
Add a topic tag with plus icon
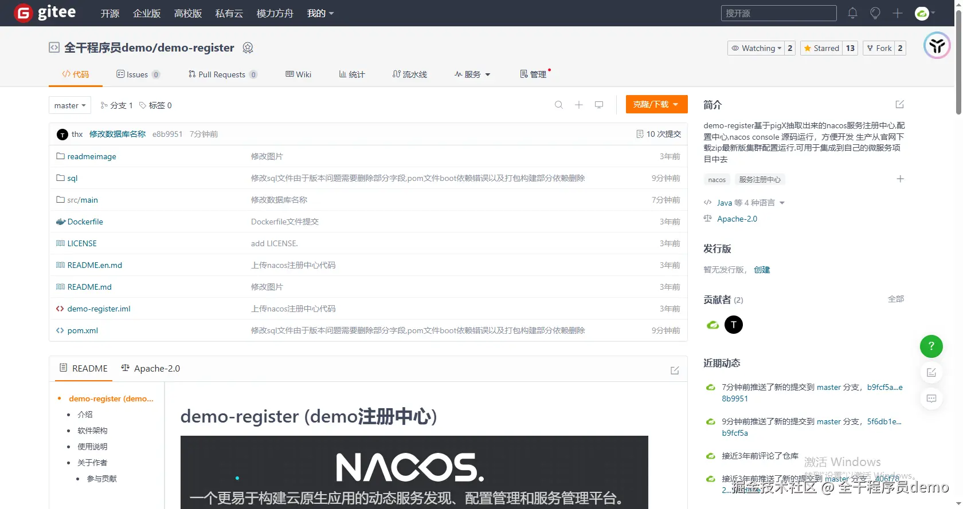click(900, 179)
